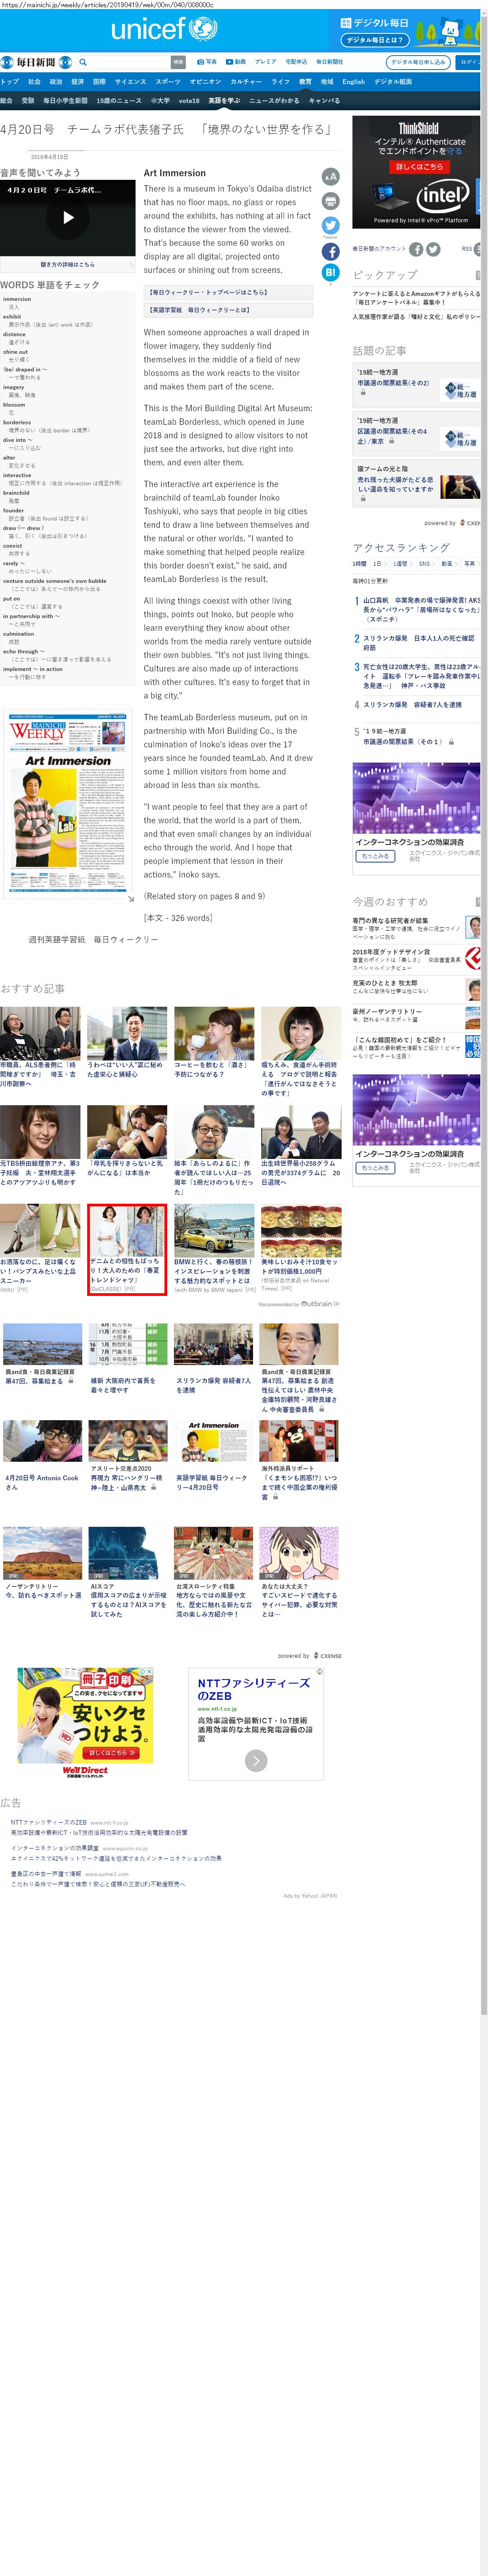The image size is (488, 2576).
Task: Open the 写真 (photos) link with its camera icon
Action: [x=207, y=62]
